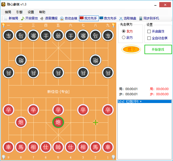Open the 帮助 menu

pos(42,12)
